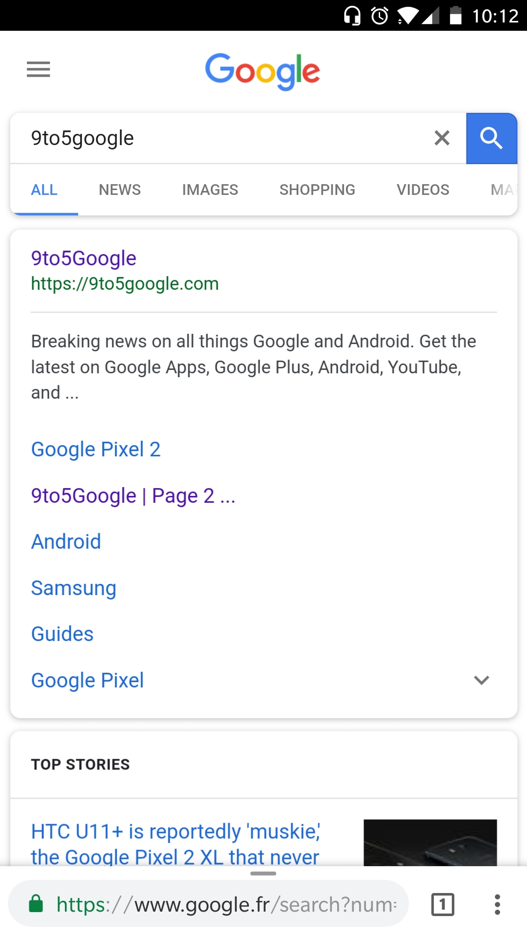Screen dimensions: 527x938
Task: Open the browser three-dot menu
Action: pyautogui.click(x=497, y=904)
